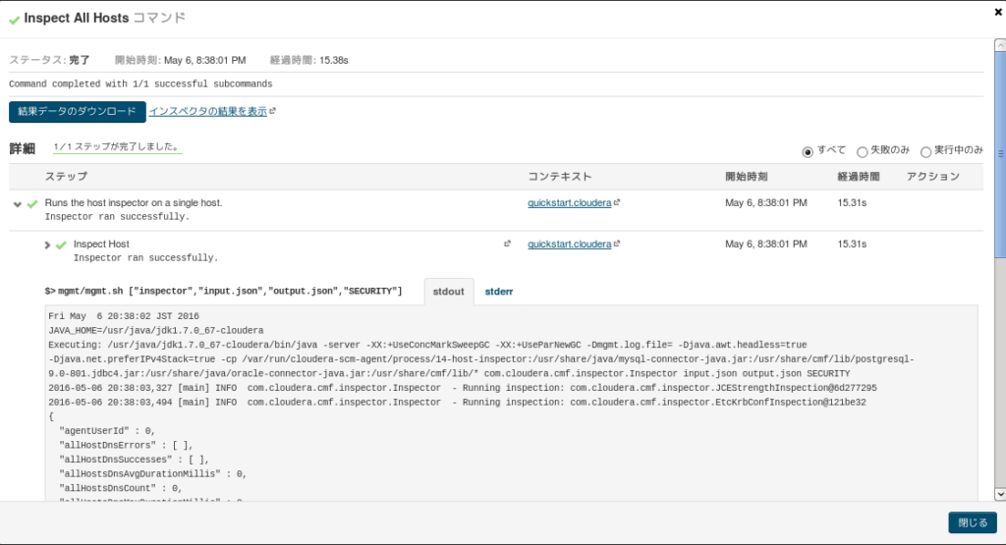Close the dialog with the top-right X
Image resolution: width=1006 pixels, height=545 pixels.
998,12
